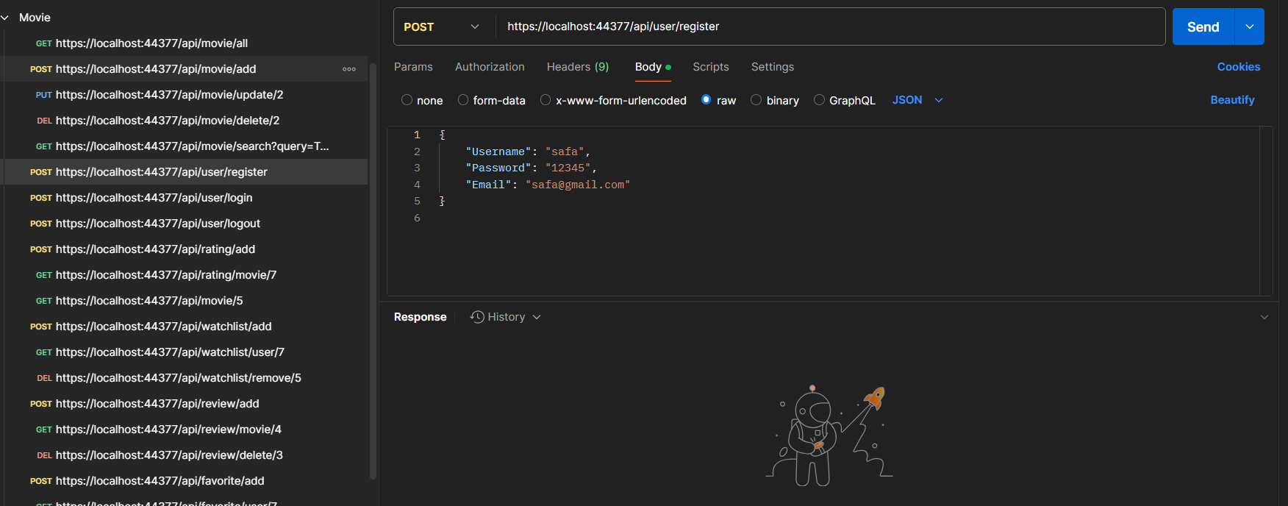
Task: Click the three-dots options icon on movie/add request
Action: tap(349, 69)
